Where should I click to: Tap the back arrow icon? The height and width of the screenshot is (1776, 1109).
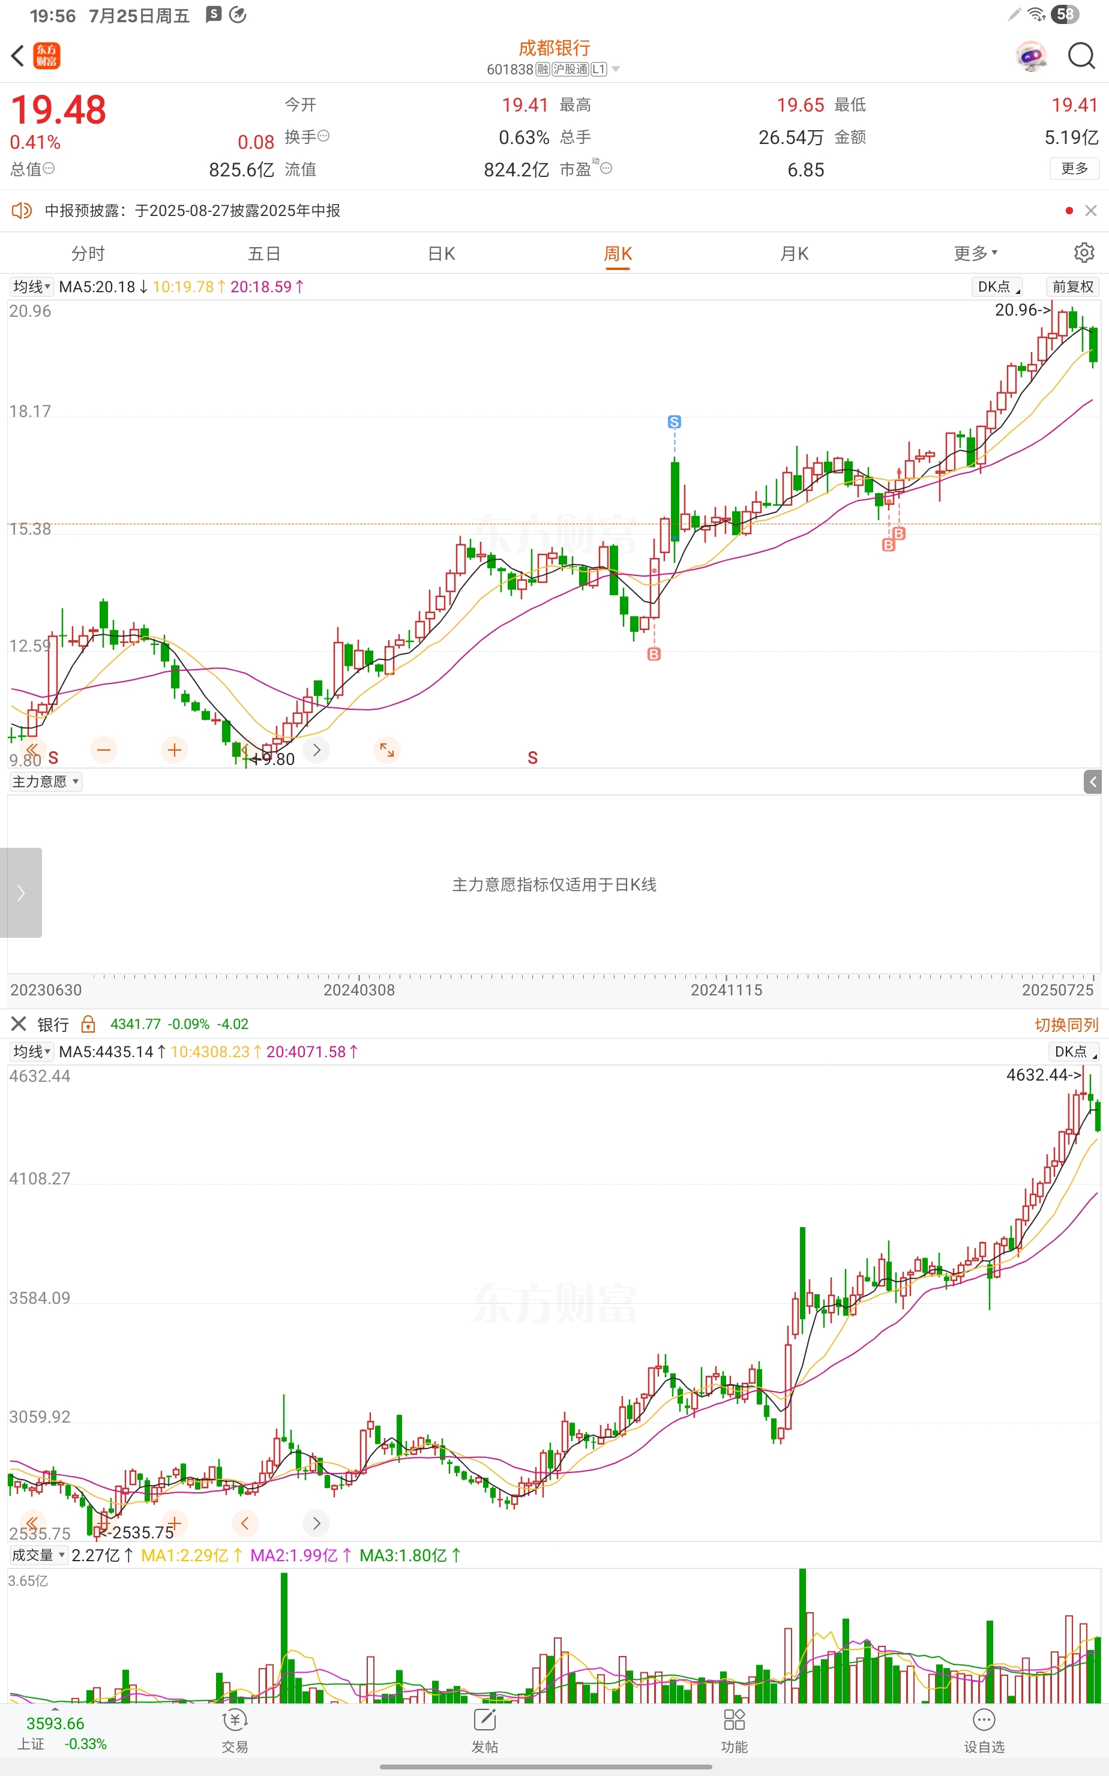(19, 56)
